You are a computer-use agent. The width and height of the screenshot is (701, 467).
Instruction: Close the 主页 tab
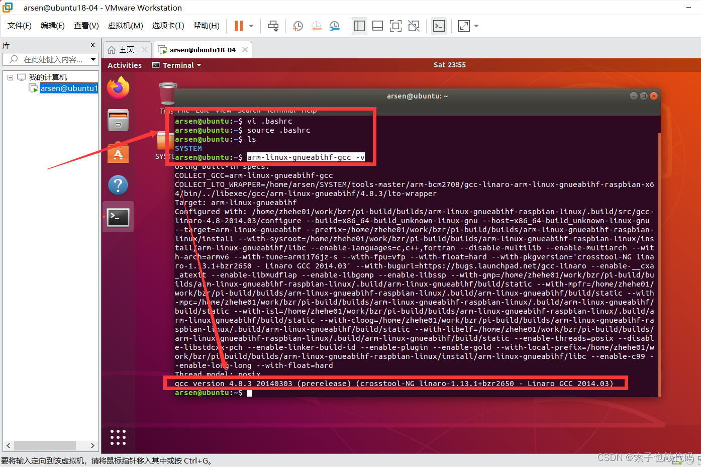[x=144, y=49]
